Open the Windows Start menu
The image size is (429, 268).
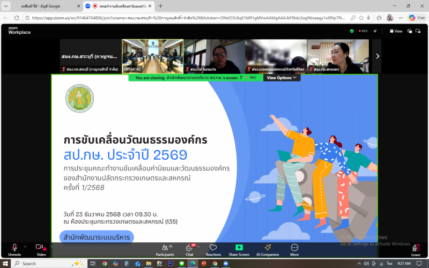[6, 263]
